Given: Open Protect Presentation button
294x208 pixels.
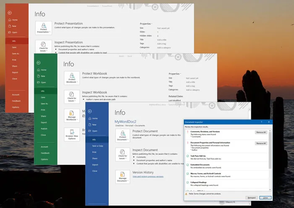Looking at the screenshot, I should tap(44, 28).
